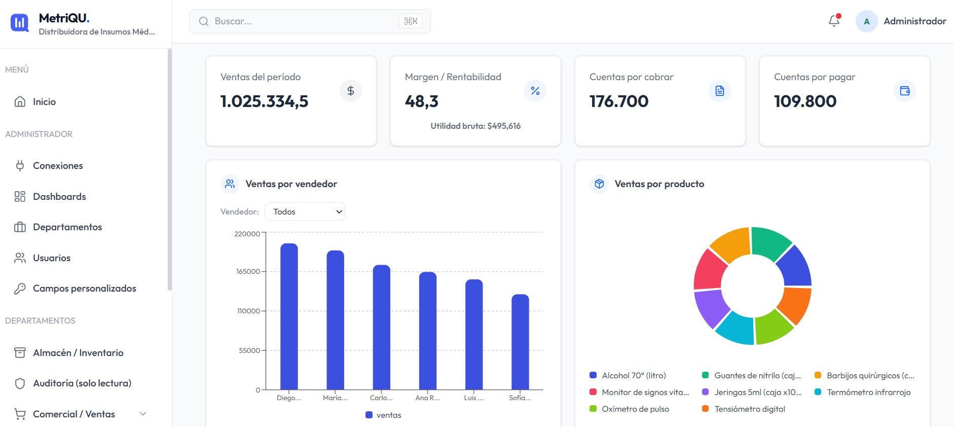954x427 pixels.
Task: Click the Auditoría (solo lectura) label
Action: (82, 383)
